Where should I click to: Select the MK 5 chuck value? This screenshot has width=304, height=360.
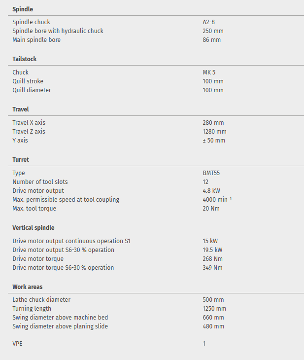click(x=209, y=72)
